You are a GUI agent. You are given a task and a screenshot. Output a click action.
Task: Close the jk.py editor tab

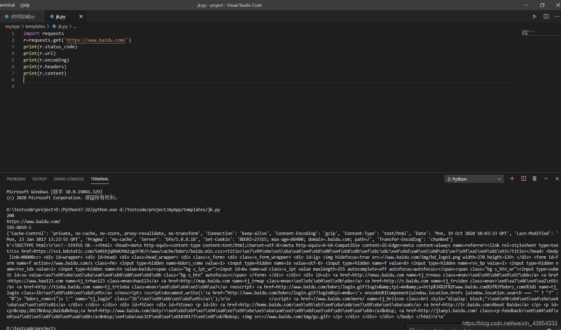(81, 16)
